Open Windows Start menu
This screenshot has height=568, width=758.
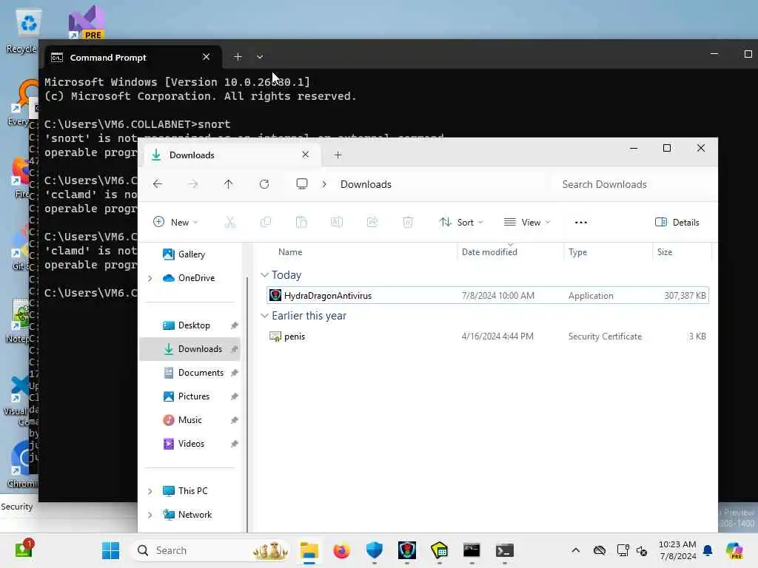(x=111, y=550)
